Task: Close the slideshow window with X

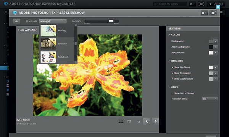Action: 218,7
